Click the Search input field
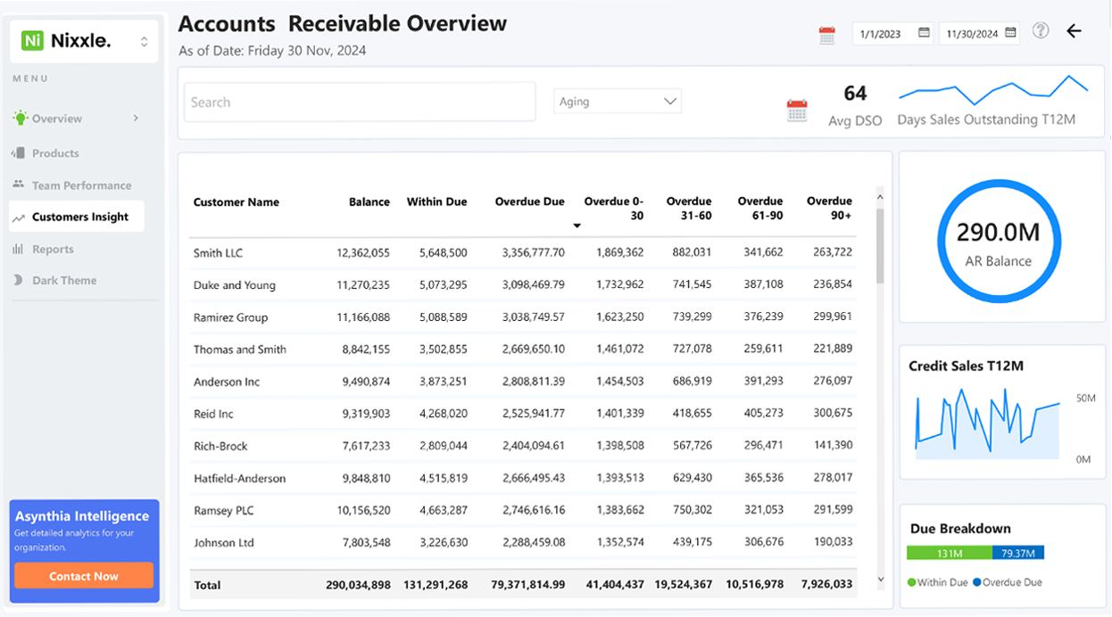 pyautogui.click(x=360, y=102)
